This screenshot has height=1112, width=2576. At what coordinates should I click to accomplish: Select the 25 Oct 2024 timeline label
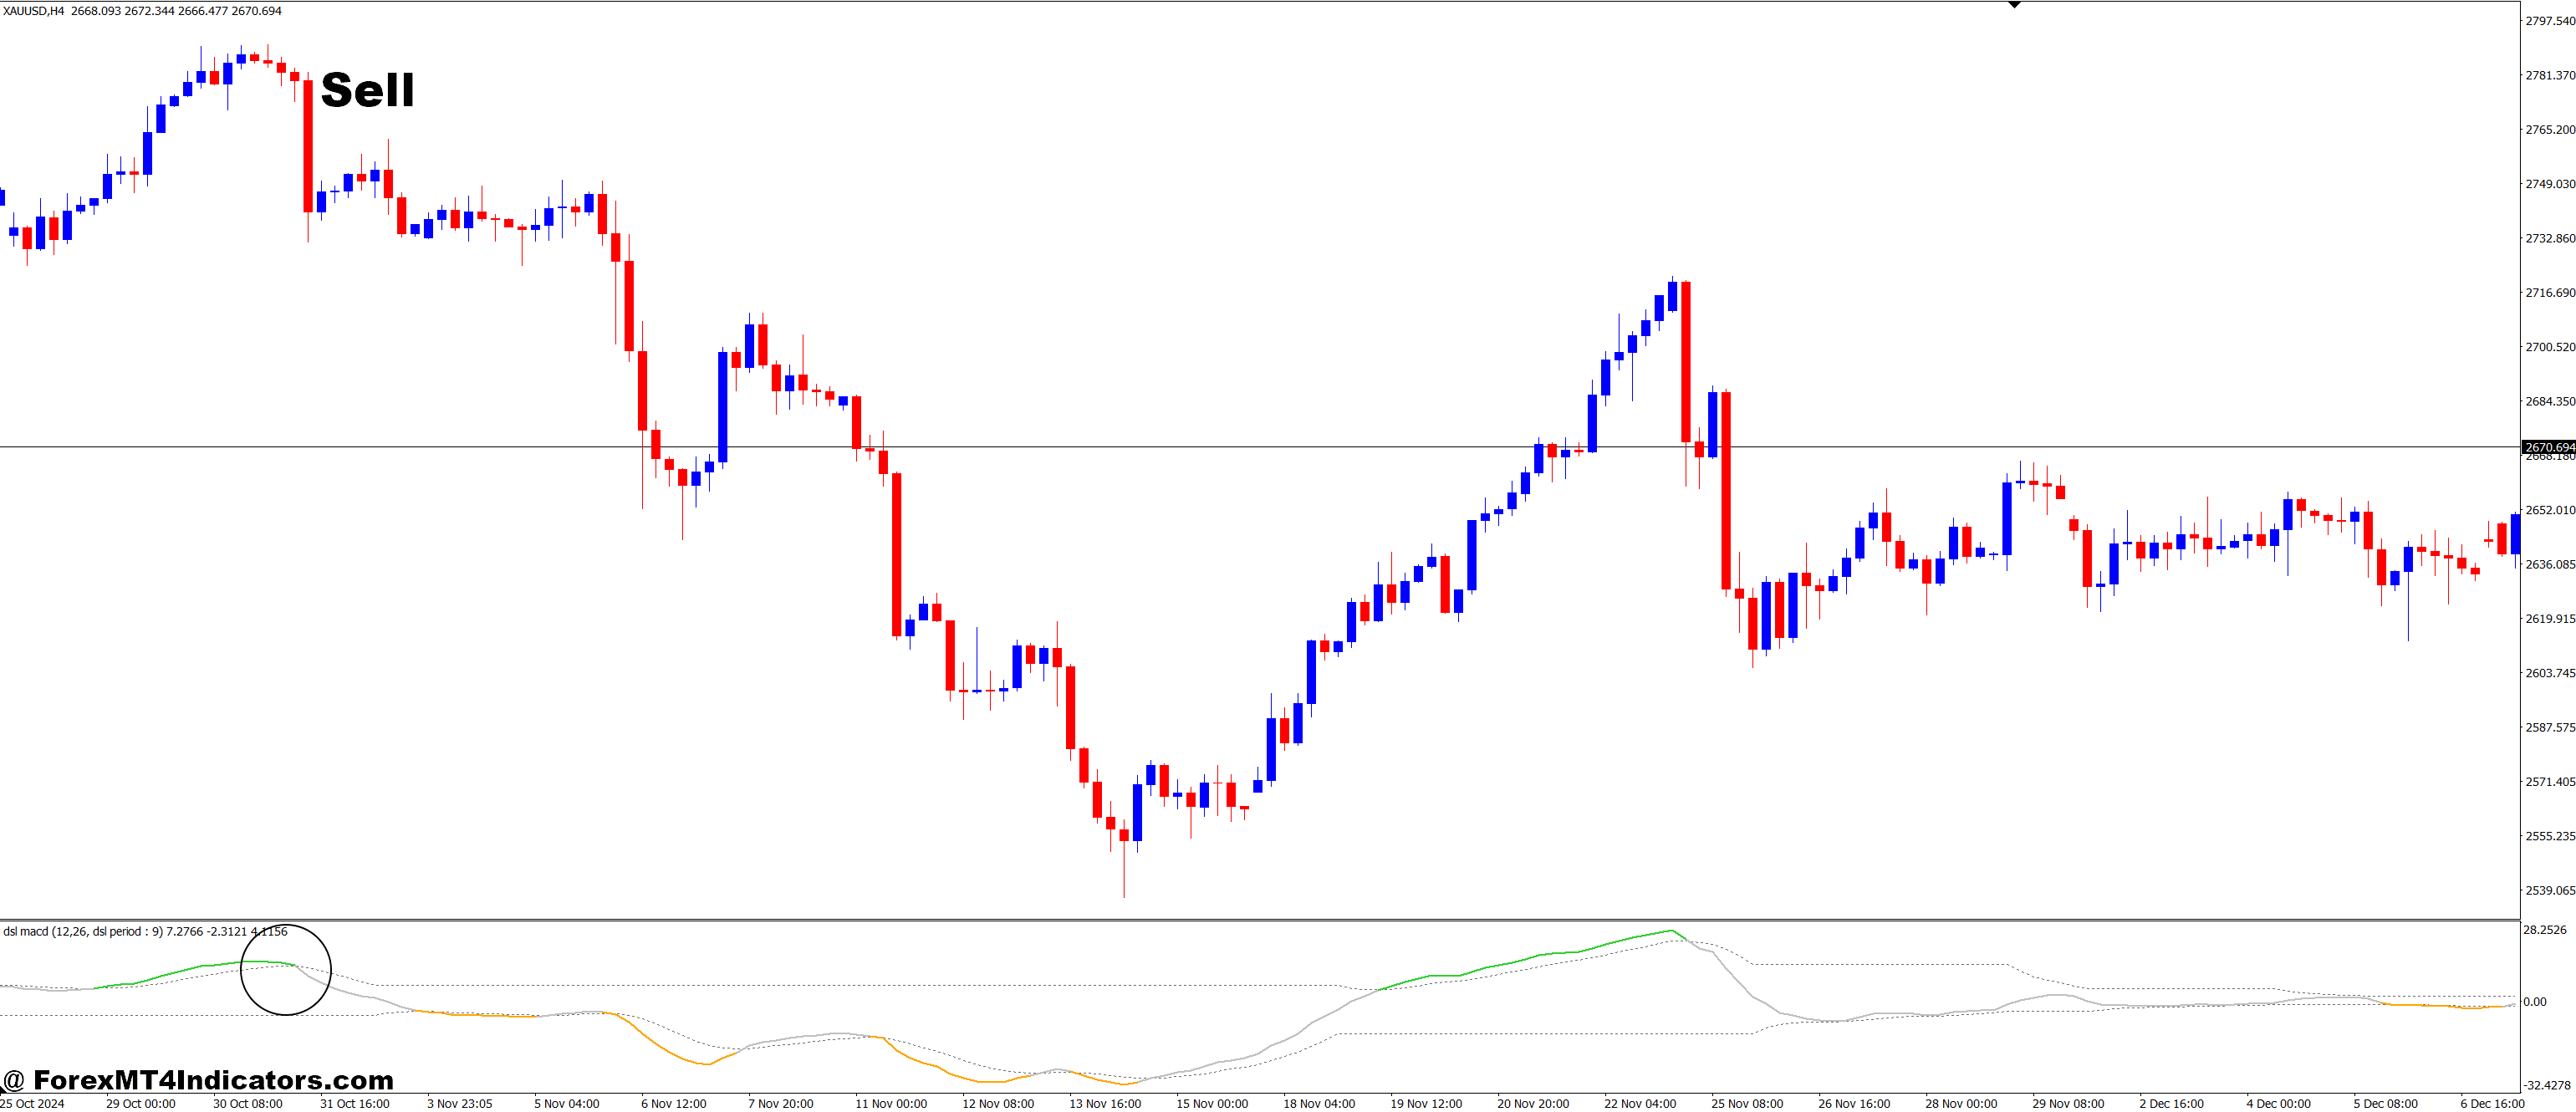coord(33,1103)
